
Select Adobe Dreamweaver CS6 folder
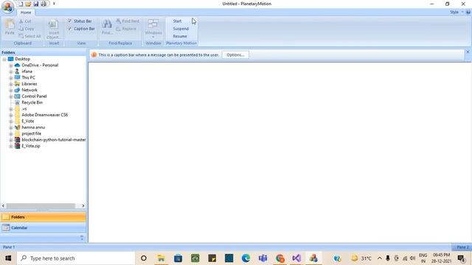(44, 115)
